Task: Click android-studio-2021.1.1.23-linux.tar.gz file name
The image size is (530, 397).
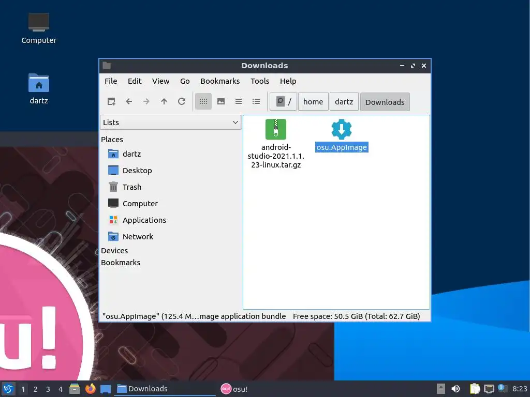Action: click(x=276, y=156)
